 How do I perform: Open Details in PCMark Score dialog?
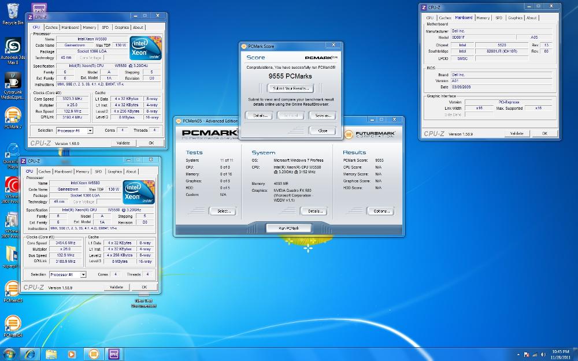(x=260, y=116)
